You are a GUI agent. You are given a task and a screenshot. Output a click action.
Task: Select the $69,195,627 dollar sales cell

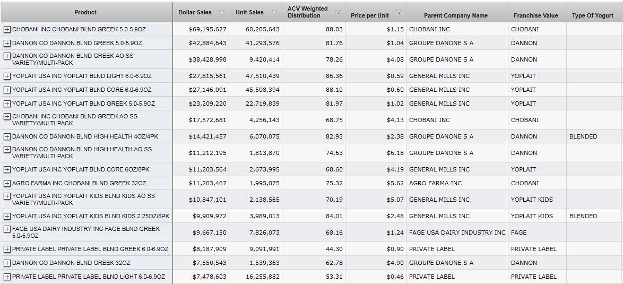point(207,29)
